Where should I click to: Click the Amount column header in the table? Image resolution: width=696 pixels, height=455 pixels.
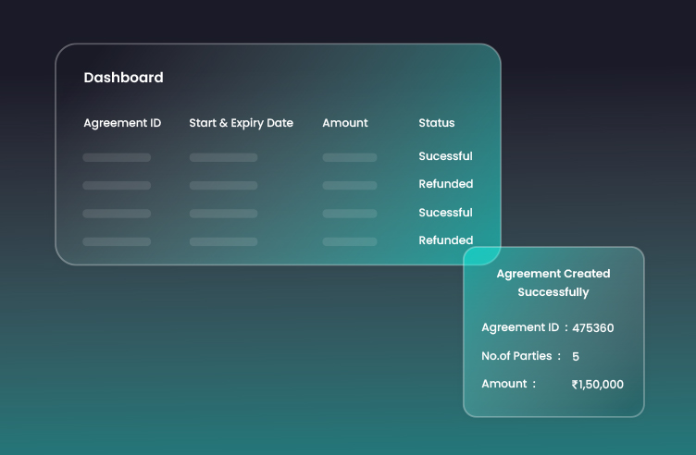(x=344, y=123)
